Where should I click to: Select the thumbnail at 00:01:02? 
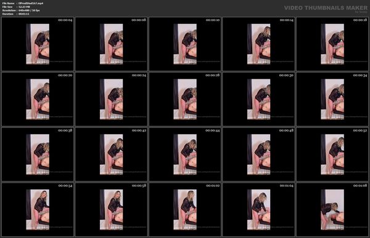click(x=185, y=210)
